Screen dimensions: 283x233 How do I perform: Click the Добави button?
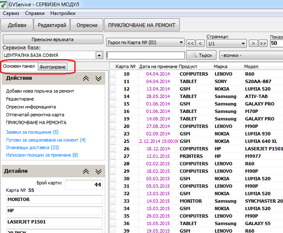17,25
